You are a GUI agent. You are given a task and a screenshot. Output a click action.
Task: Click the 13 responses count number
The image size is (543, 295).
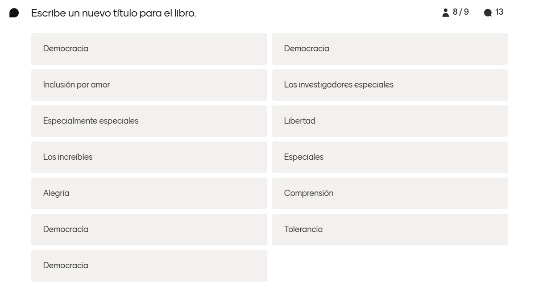pos(499,12)
